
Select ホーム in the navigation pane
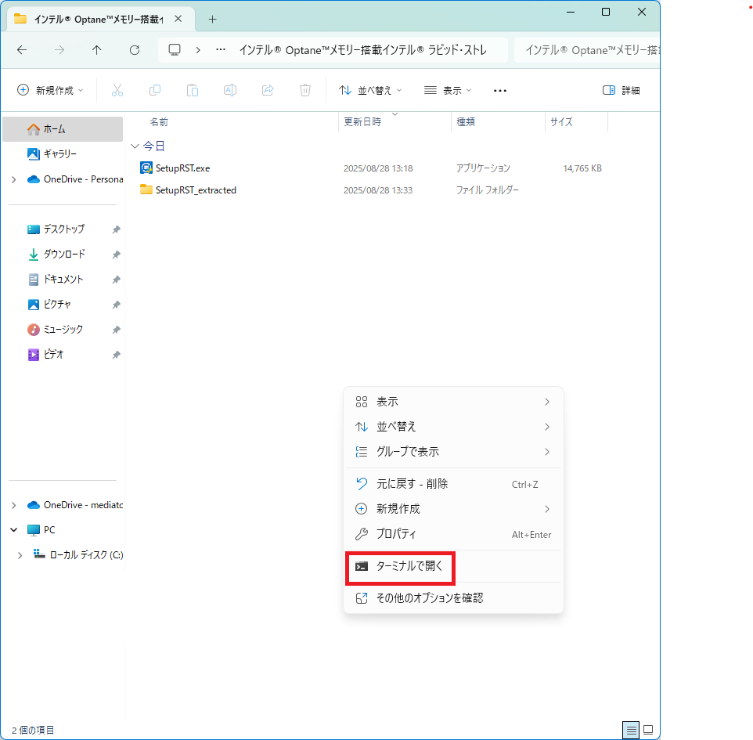point(63,129)
